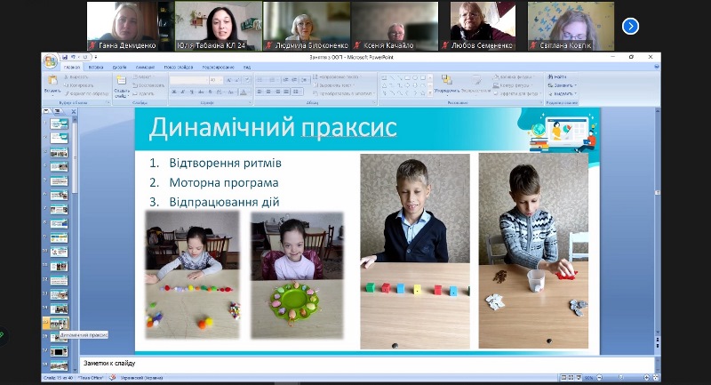Click the PowerPoint help icon
Screen dimensions: 711x385
pos(655,66)
